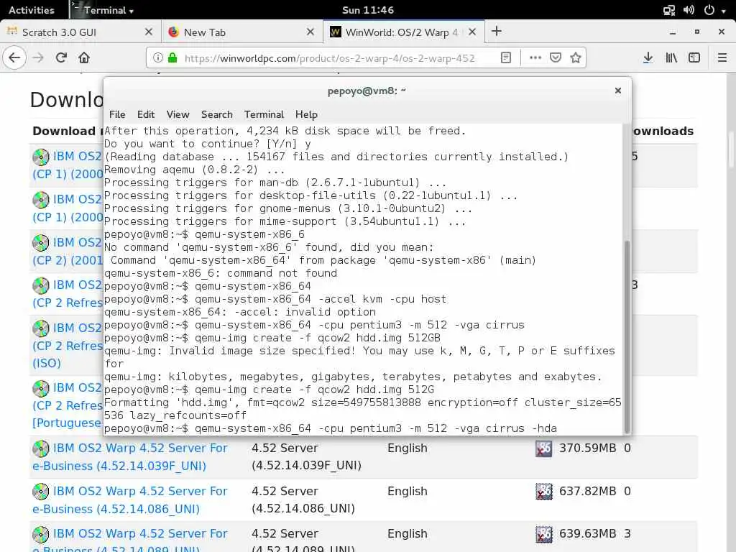736x552 pixels.
Task: Expand system menu arrow in top bar
Action: pos(723,10)
